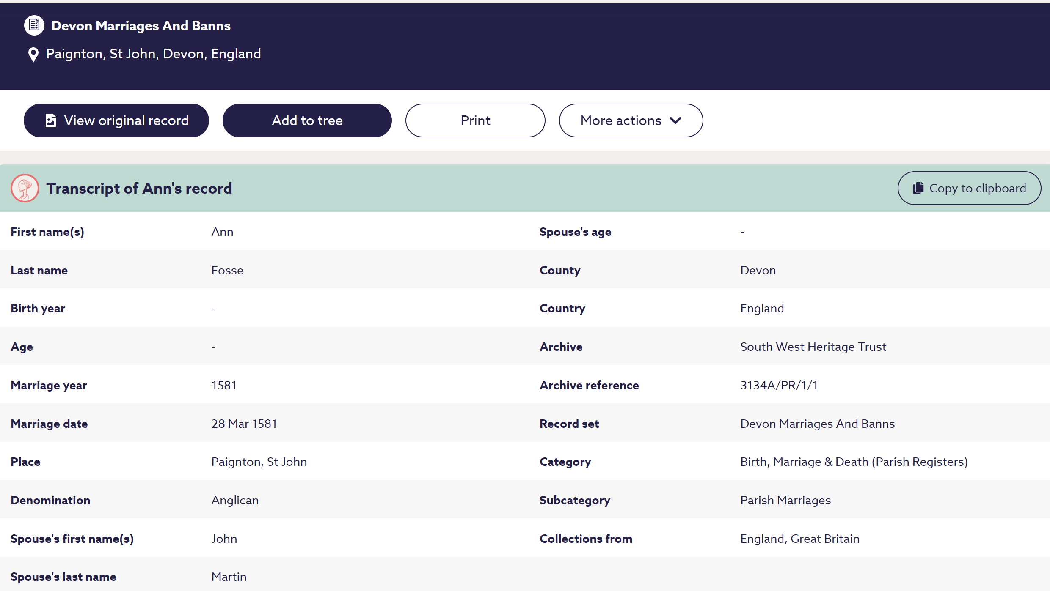Click the location pin icon
Screen dimensions: 1050x591
33,55
